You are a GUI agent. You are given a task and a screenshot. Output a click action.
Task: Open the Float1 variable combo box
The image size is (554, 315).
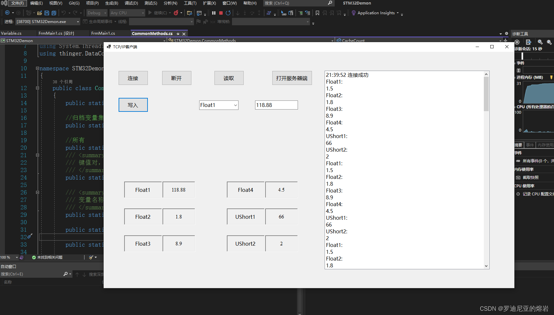[219, 105]
